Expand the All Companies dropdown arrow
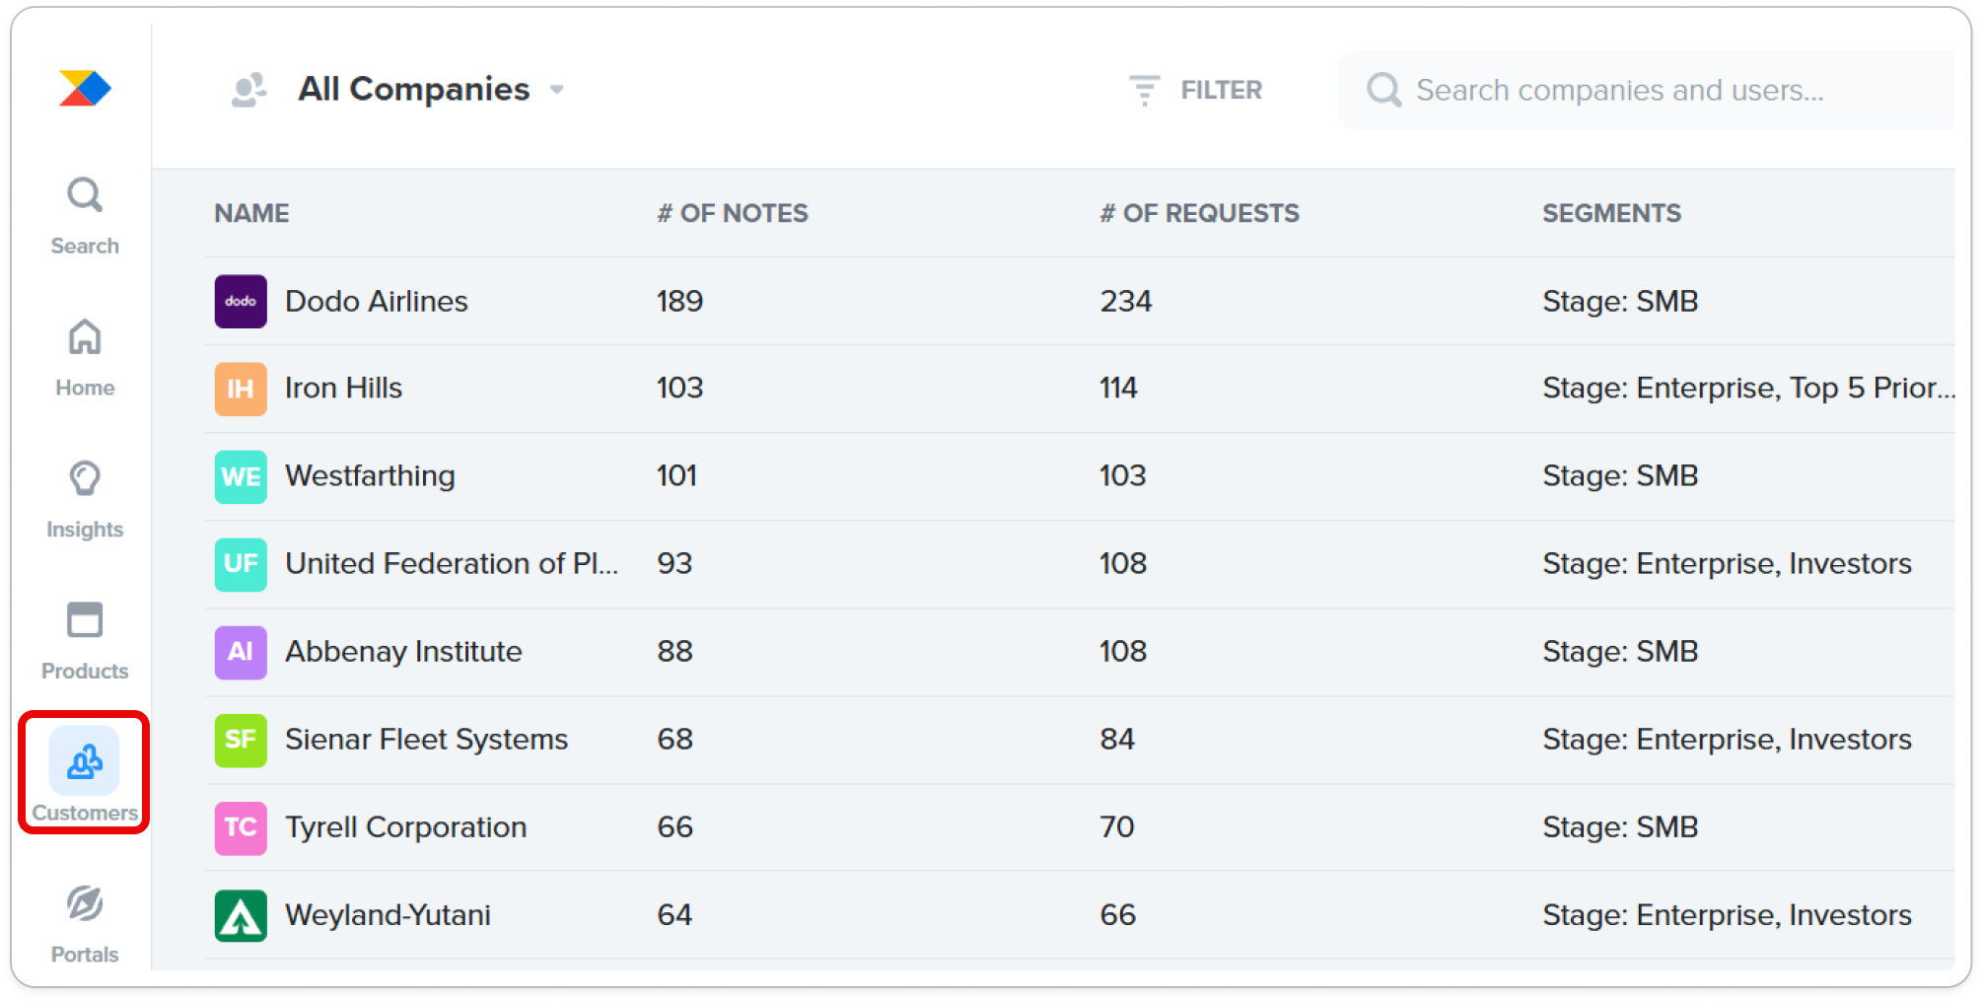The image size is (1983, 1002). click(557, 90)
